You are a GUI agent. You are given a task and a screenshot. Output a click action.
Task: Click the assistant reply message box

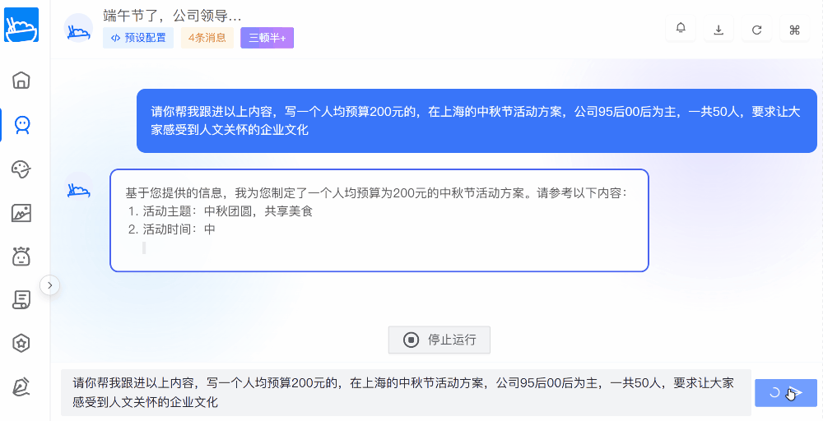point(379,220)
